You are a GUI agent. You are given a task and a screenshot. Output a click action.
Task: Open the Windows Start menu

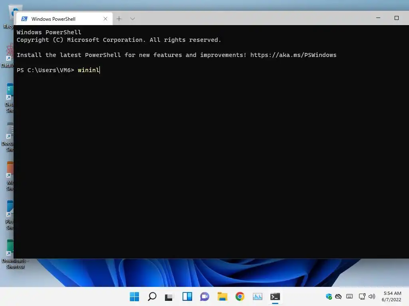(134, 296)
